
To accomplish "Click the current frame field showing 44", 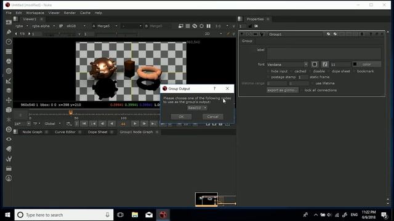I will 123,124.
